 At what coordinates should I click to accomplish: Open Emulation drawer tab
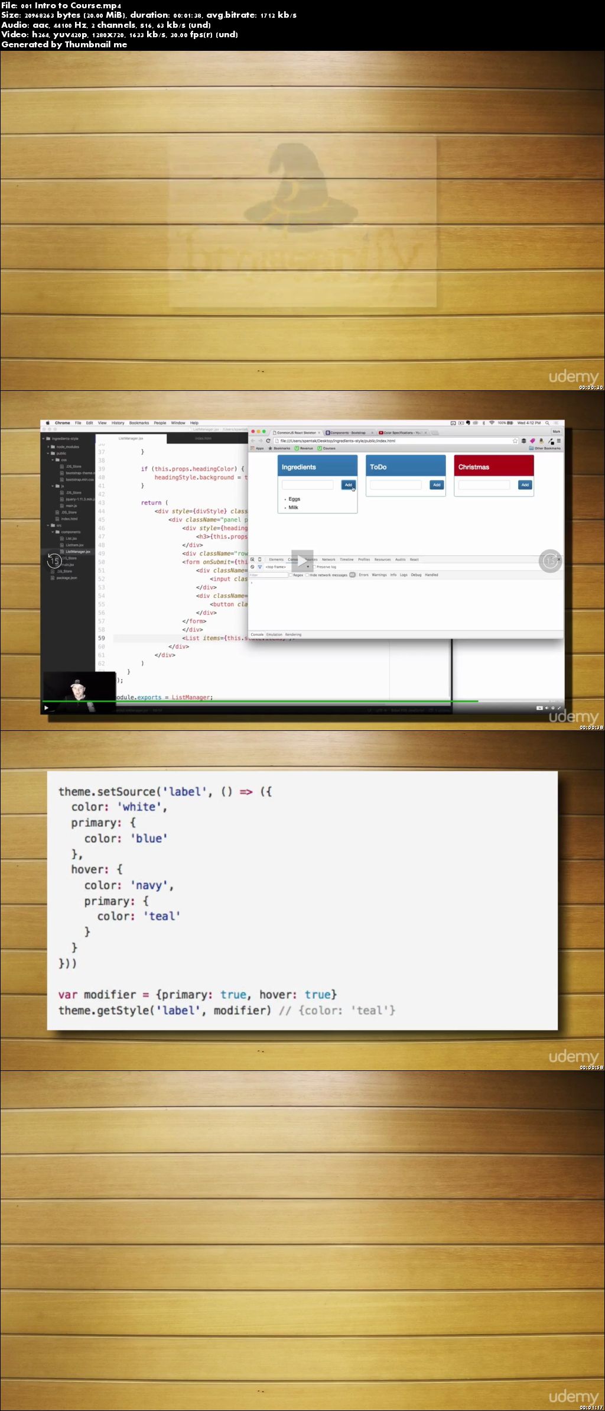click(274, 635)
